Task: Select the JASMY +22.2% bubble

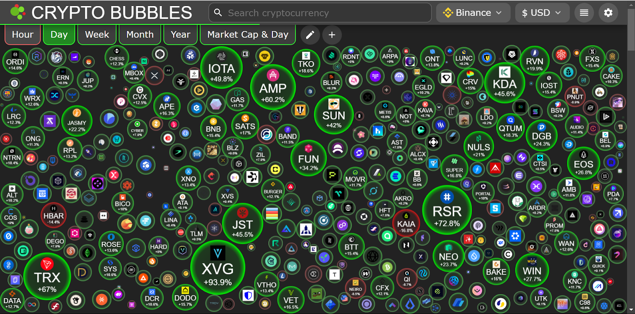Action: click(77, 121)
